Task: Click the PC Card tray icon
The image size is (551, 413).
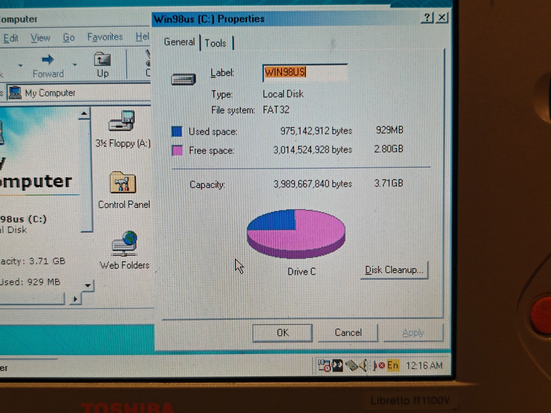Action: pos(352,366)
